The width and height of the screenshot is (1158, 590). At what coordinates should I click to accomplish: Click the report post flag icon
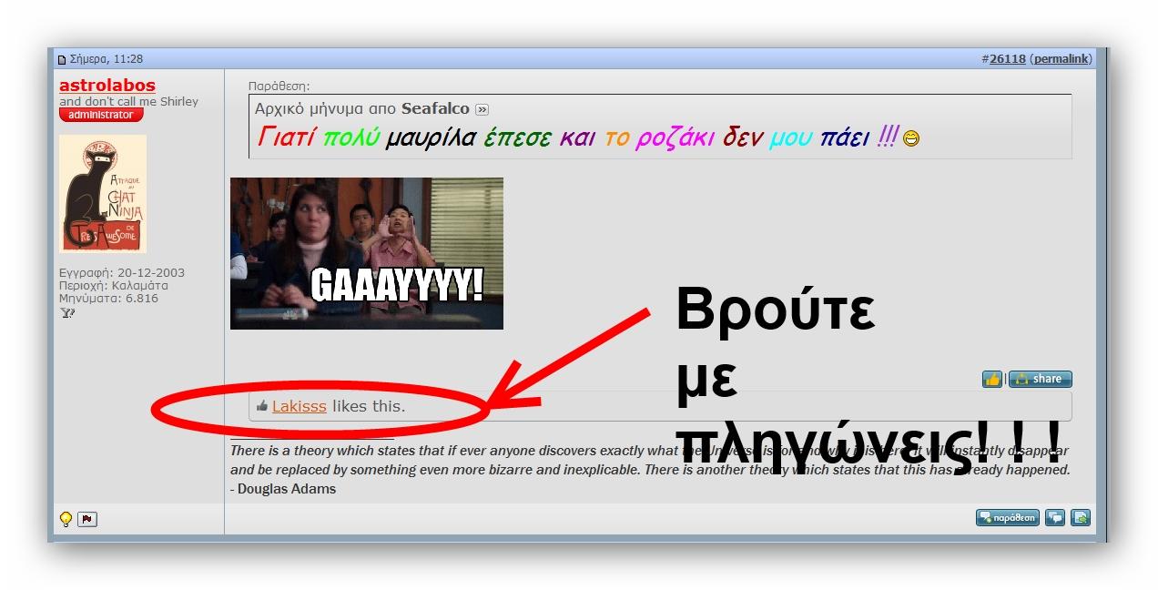click(87, 519)
